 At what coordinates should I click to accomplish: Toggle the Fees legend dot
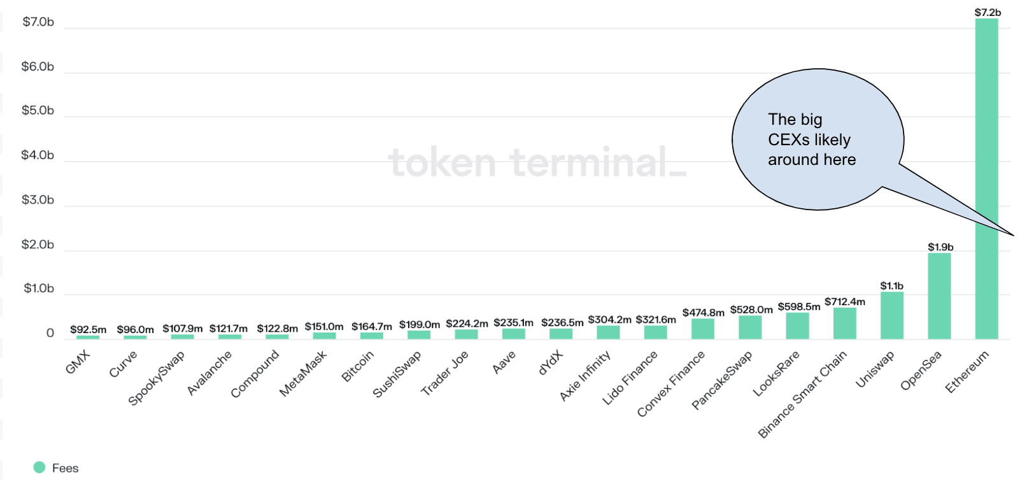(x=39, y=467)
